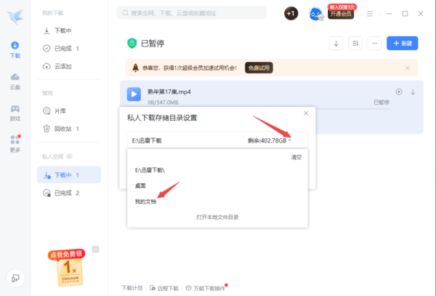Open the 下载 section in left sidebar
Screen dimensions: 436x296
15,50
